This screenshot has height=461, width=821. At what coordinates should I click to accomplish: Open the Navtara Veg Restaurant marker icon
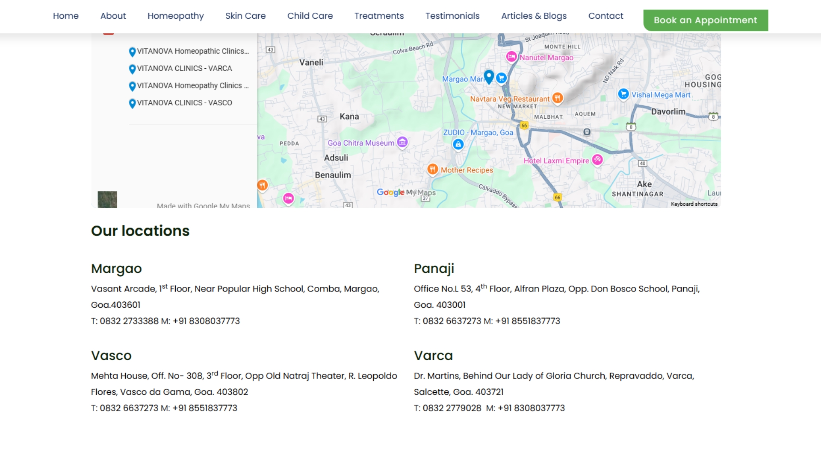(557, 98)
